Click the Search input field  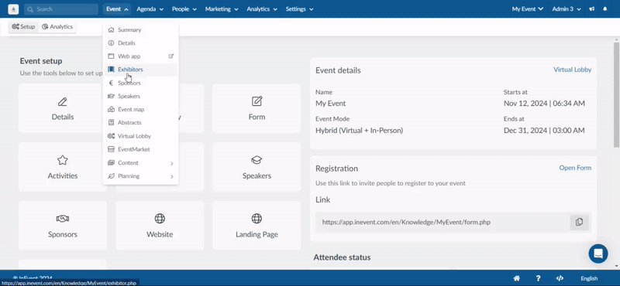[x=61, y=9]
